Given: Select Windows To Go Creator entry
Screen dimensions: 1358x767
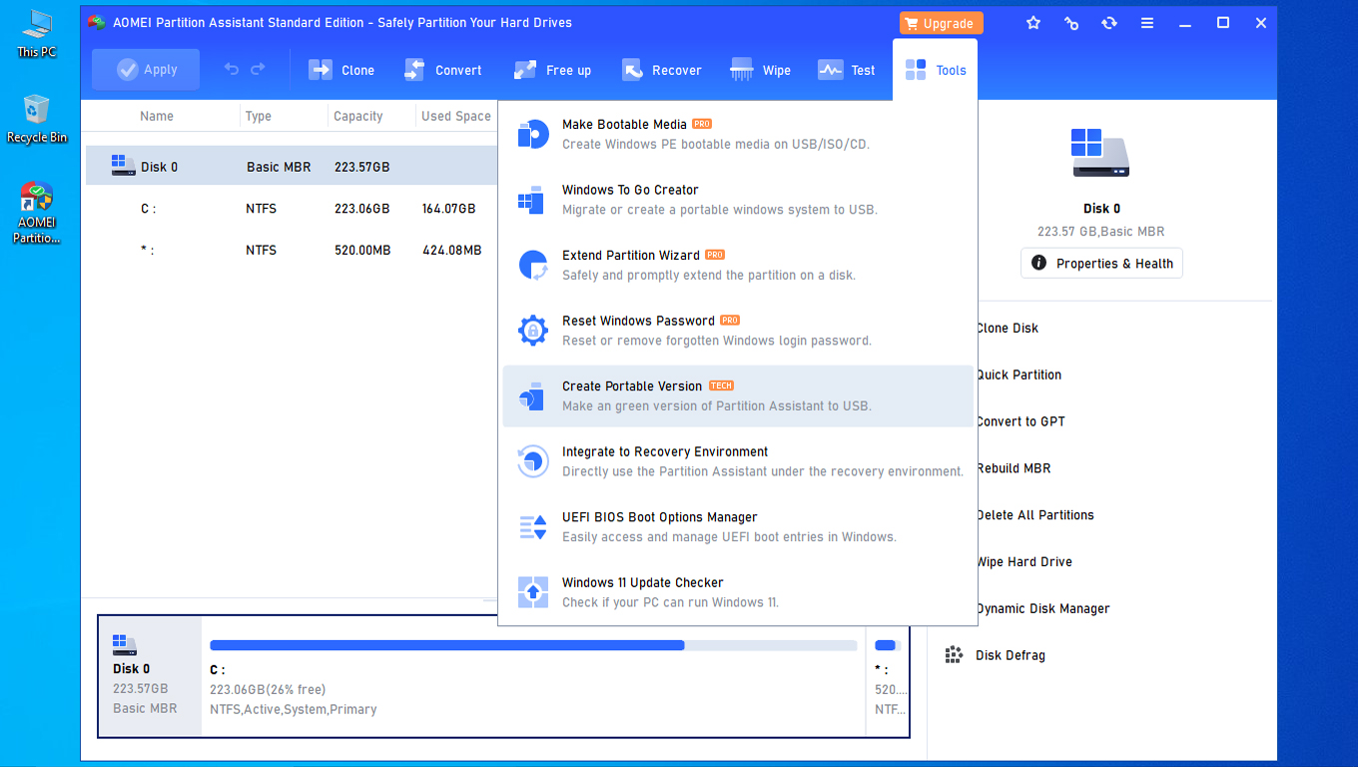Looking at the screenshot, I should [738, 200].
